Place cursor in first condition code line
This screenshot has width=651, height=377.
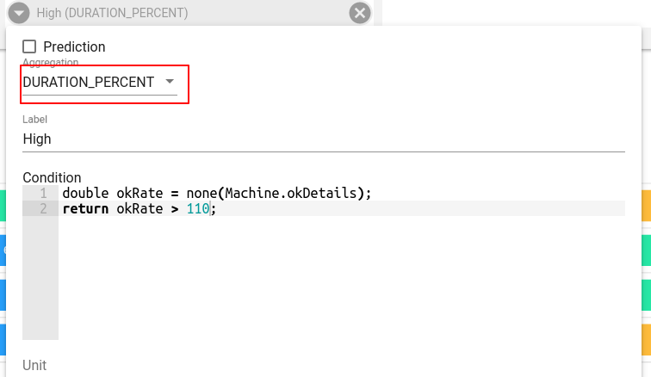[x=215, y=194]
